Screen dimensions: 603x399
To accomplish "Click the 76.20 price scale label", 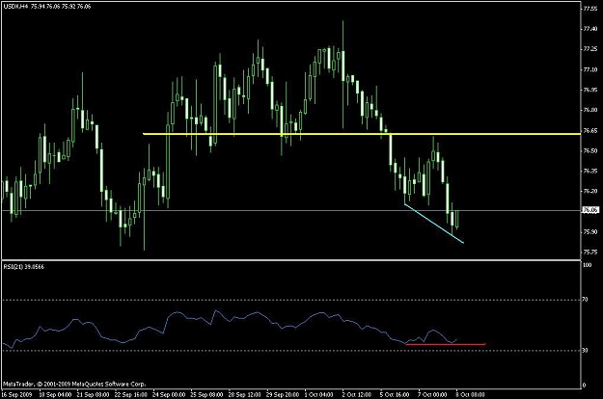I will (590, 191).
